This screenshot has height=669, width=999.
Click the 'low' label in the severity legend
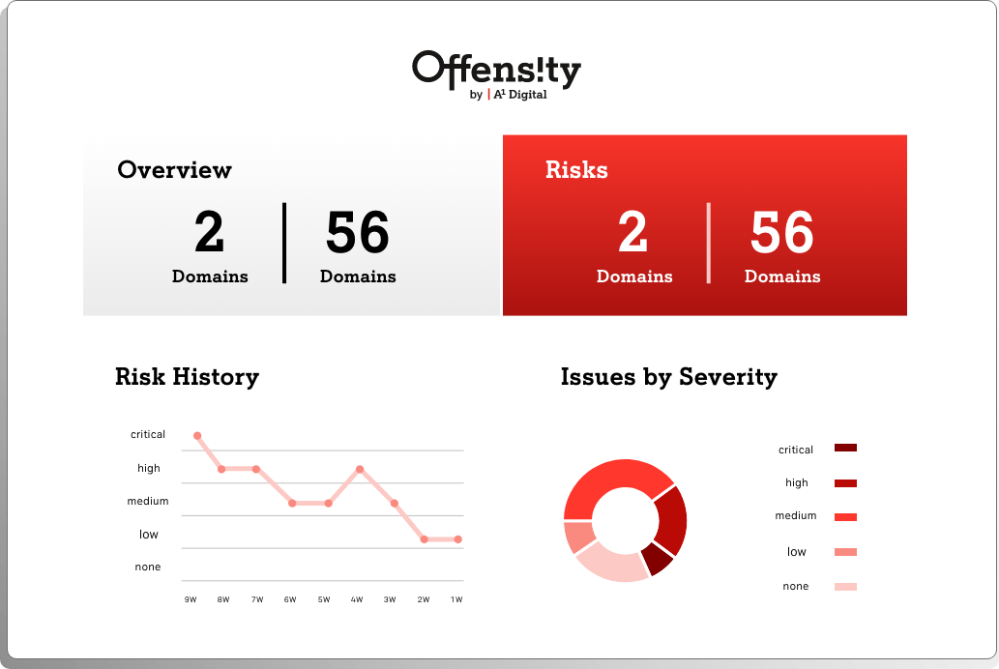click(x=797, y=552)
